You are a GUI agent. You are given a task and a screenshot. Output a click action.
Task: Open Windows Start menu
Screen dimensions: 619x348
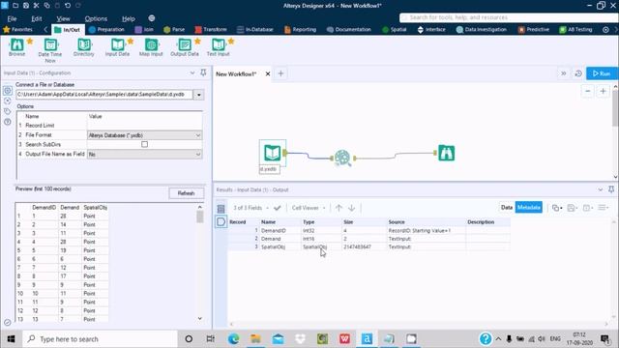(x=11, y=339)
